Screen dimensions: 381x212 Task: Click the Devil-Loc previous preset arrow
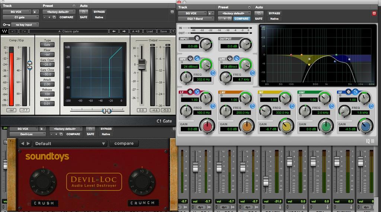[22, 144]
